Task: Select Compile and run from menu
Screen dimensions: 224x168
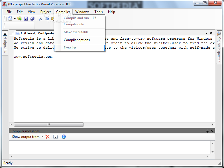Action: [80, 18]
